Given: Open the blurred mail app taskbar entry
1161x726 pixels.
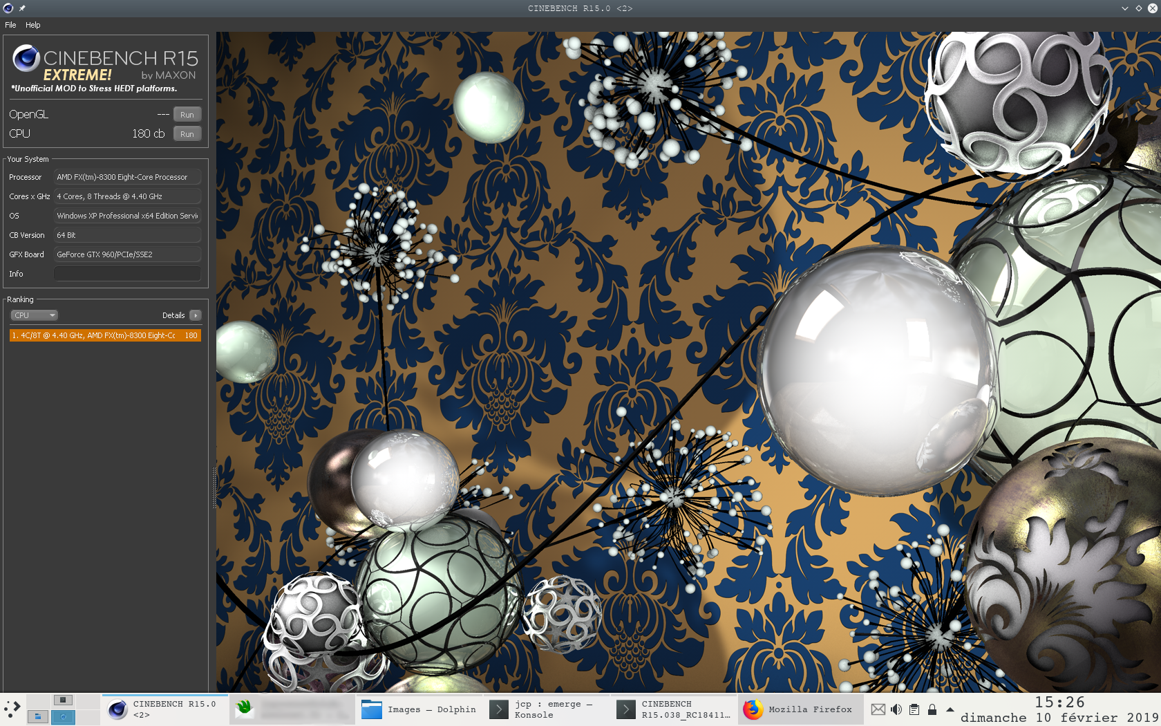Looking at the screenshot, I should point(292,709).
